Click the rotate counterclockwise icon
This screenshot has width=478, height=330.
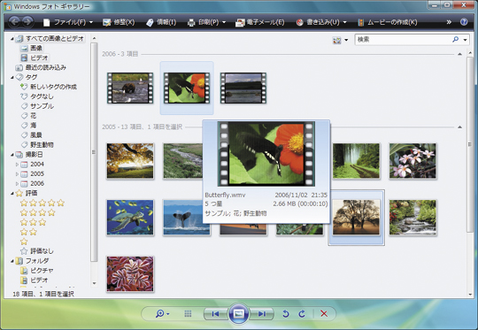click(285, 313)
